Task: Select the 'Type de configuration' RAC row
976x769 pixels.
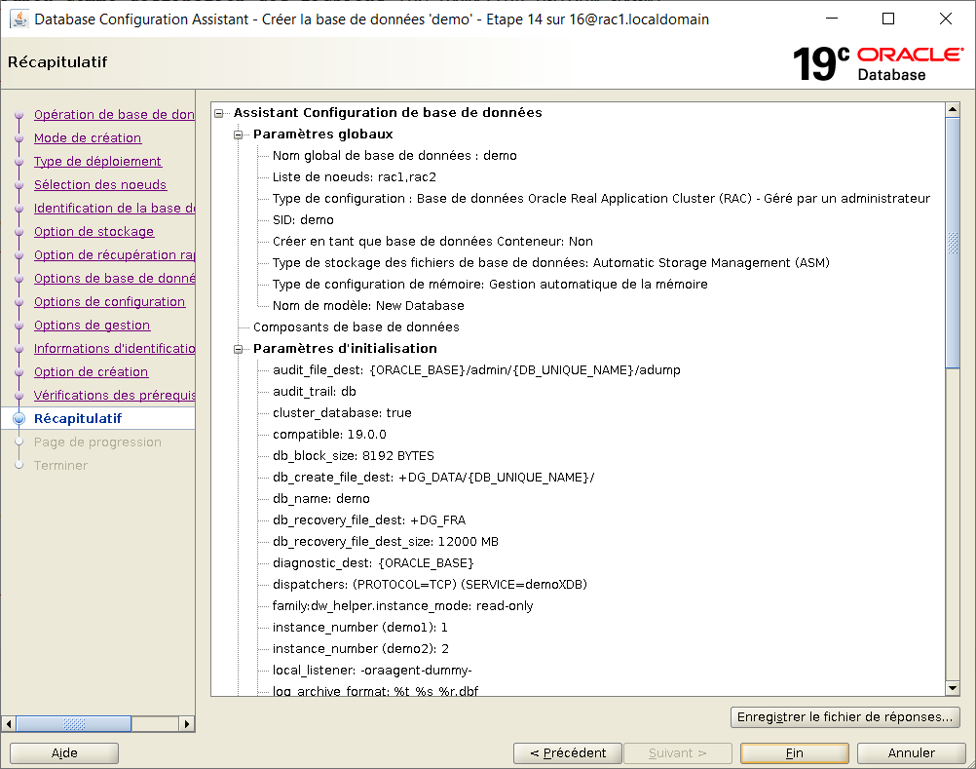Action: [x=601, y=199]
